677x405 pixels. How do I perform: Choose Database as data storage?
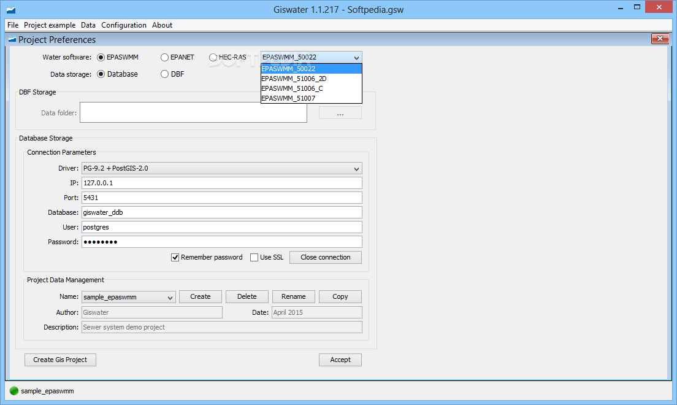[101, 74]
